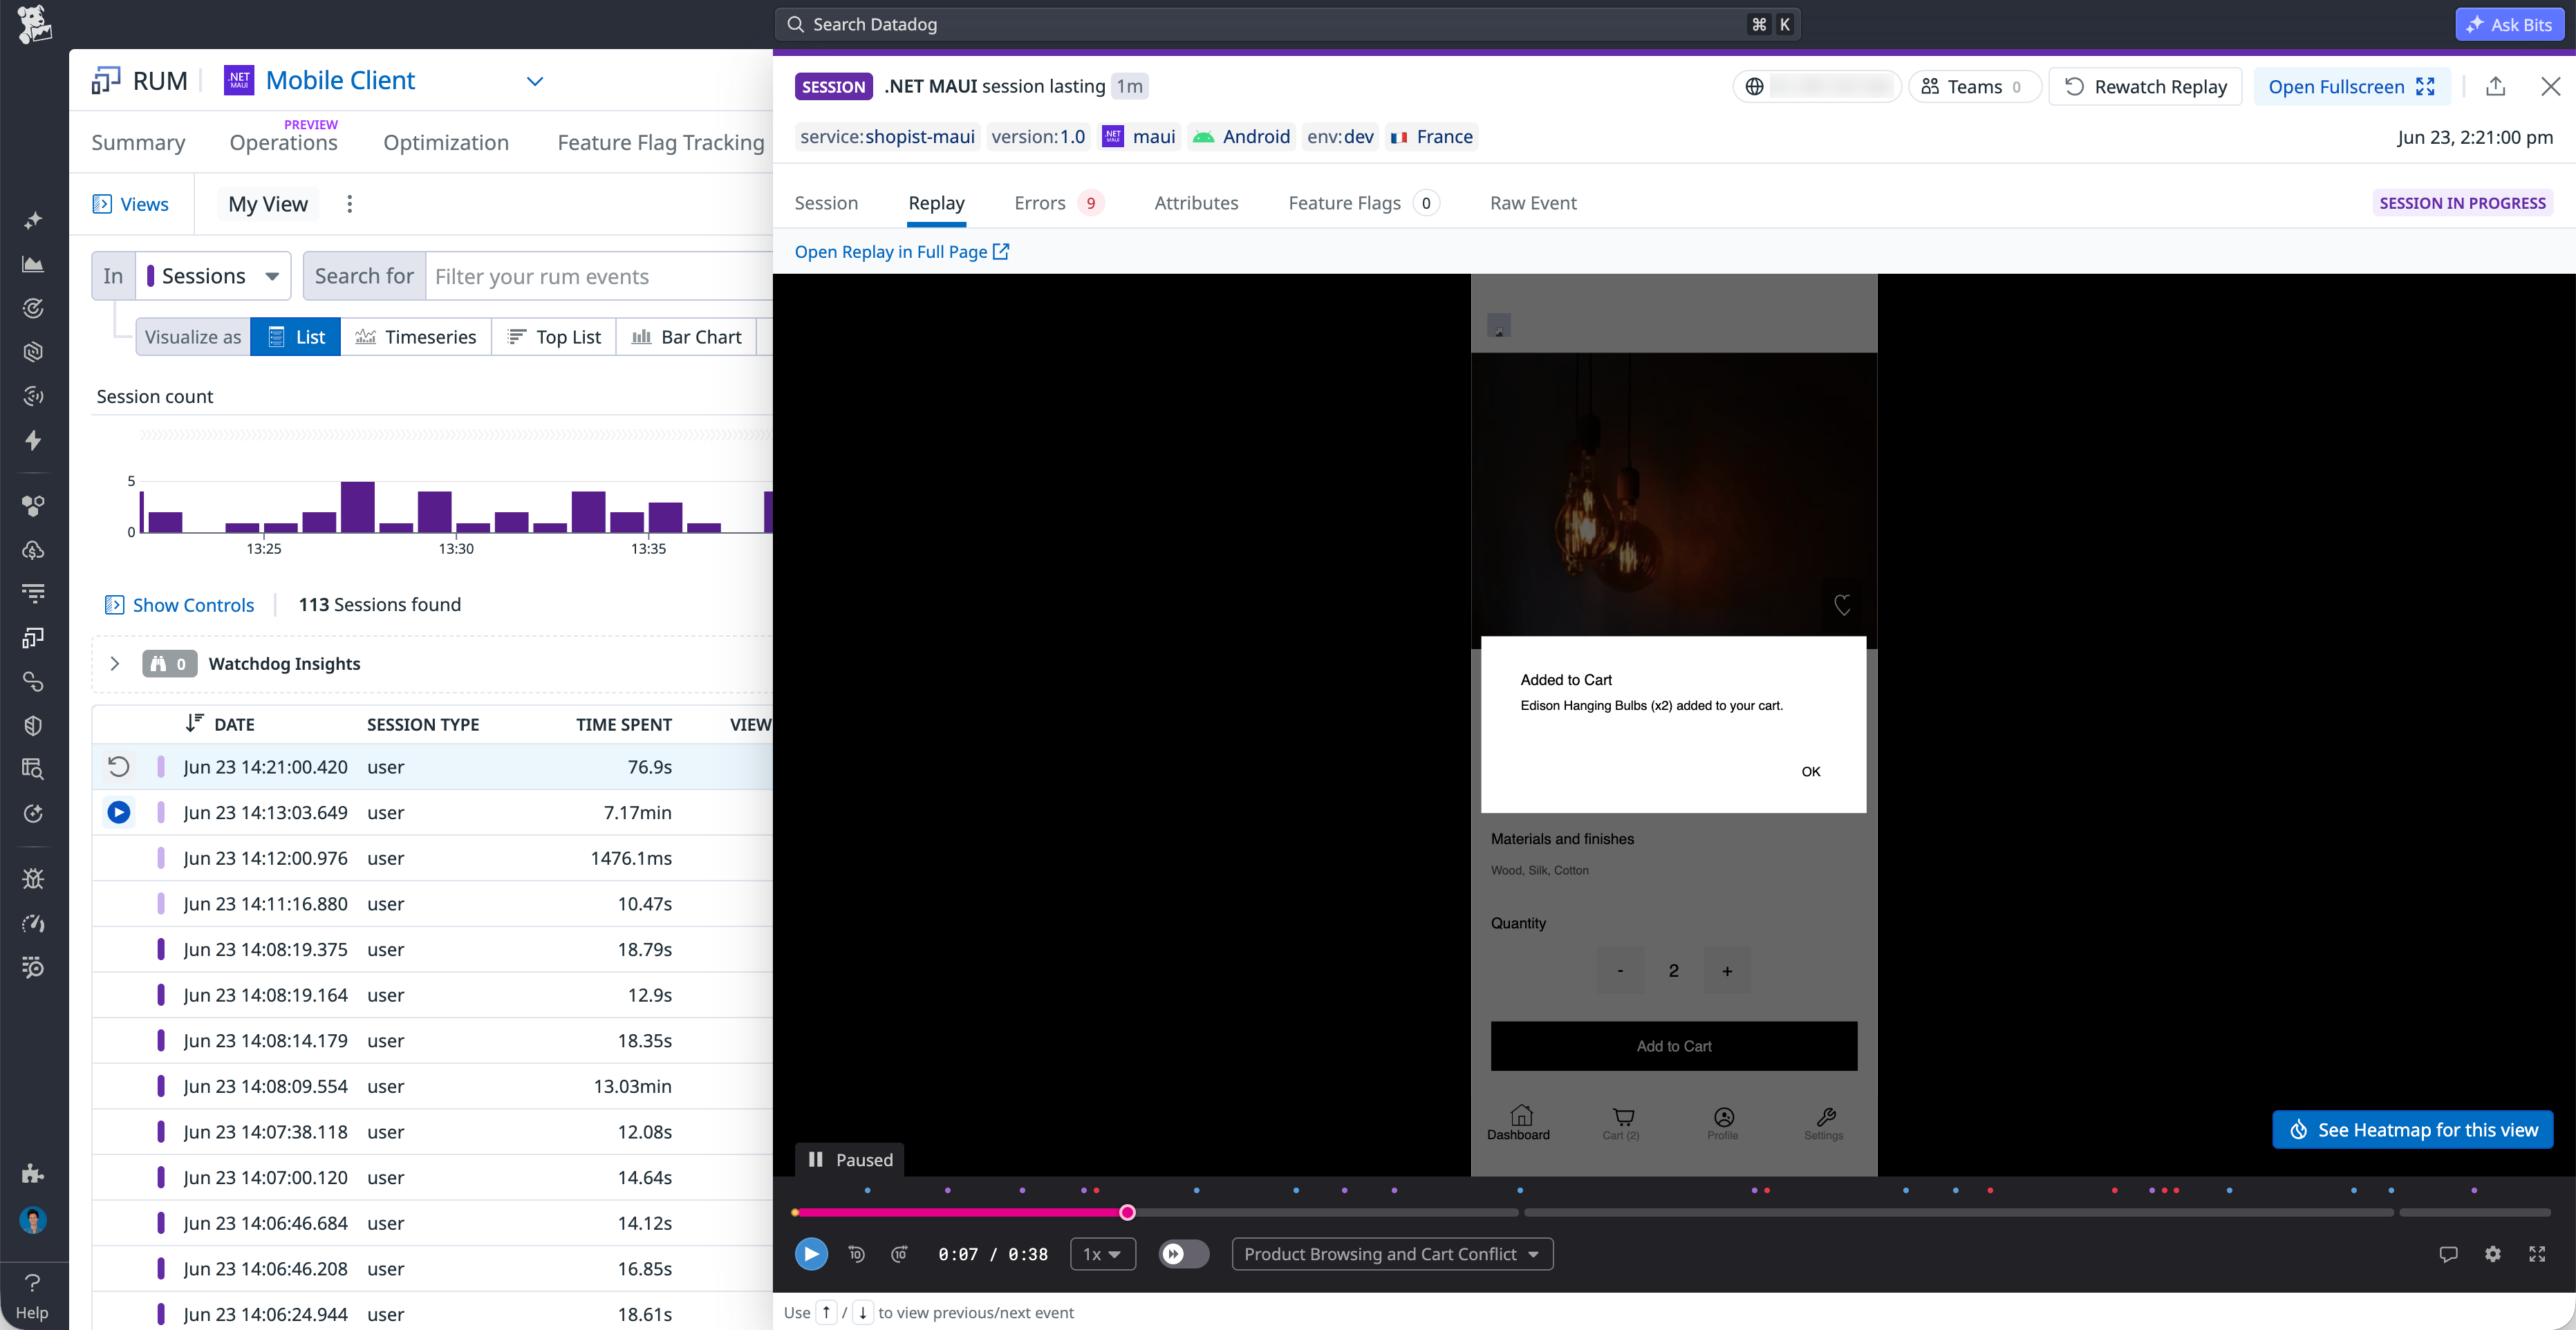Click the version:1.0 tag

click(x=1038, y=137)
